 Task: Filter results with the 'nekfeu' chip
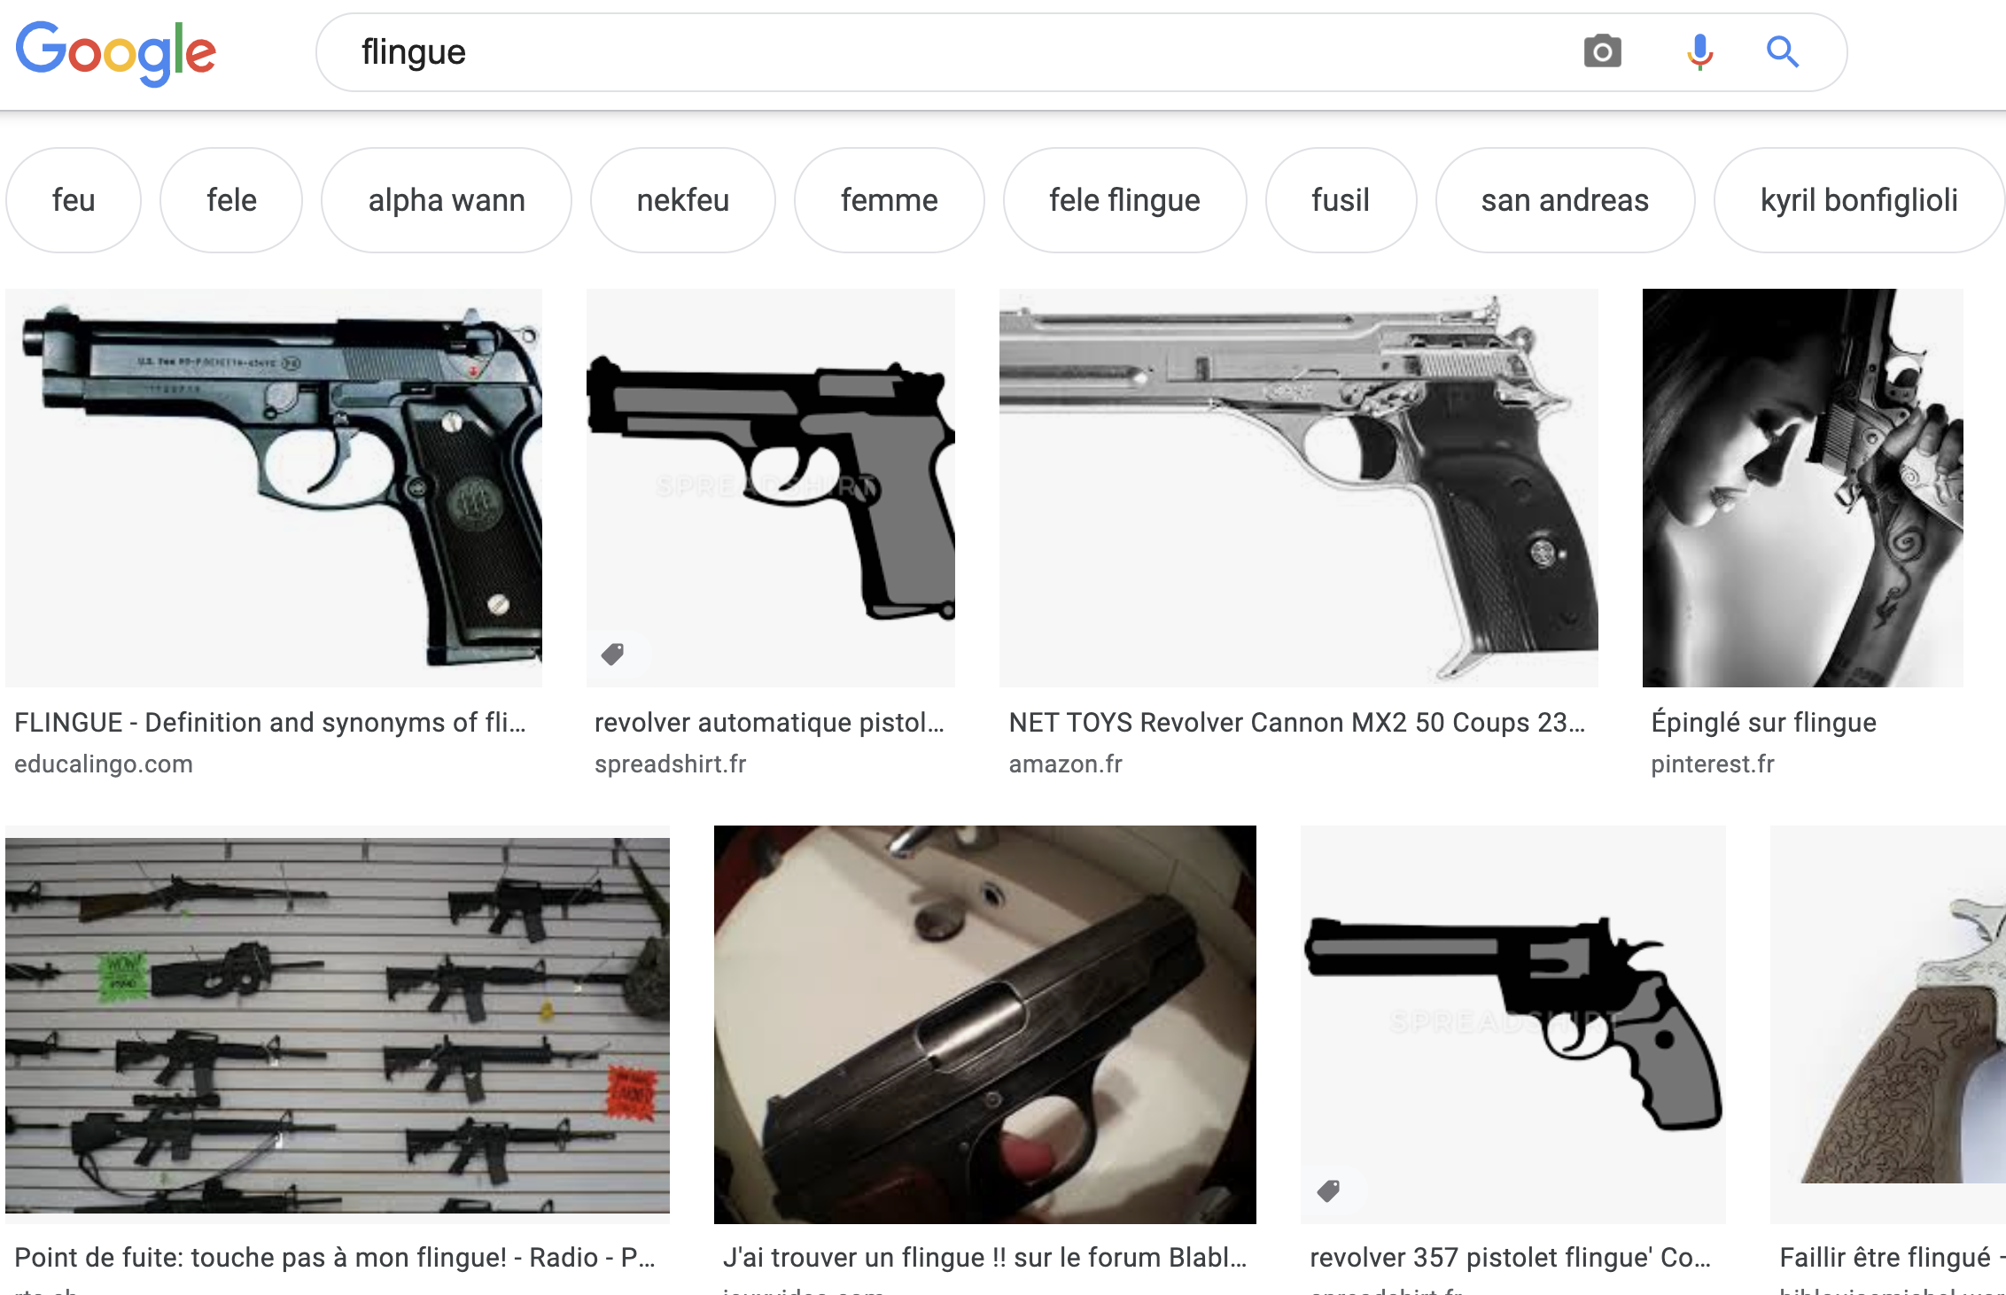click(x=683, y=200)
